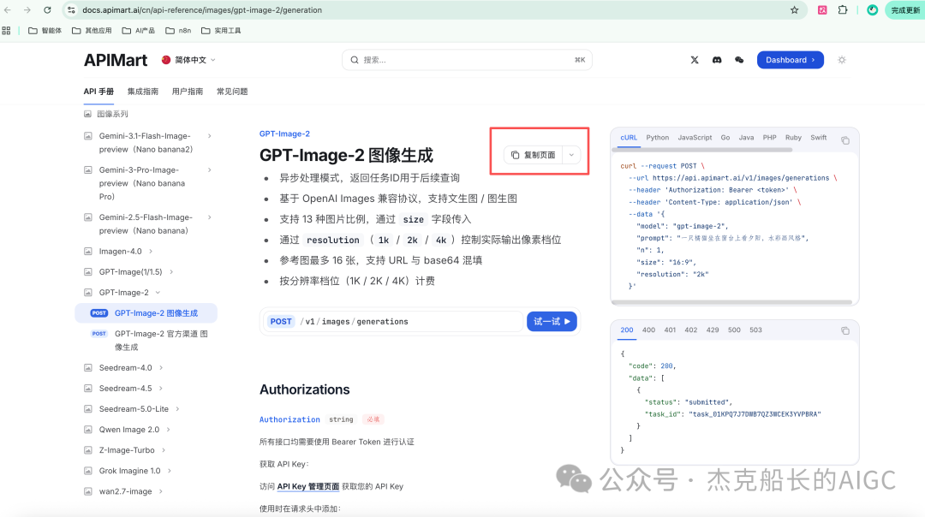Copy the 200 response JSON sample
Screen dimensions: 925x517
pos(845,330)
